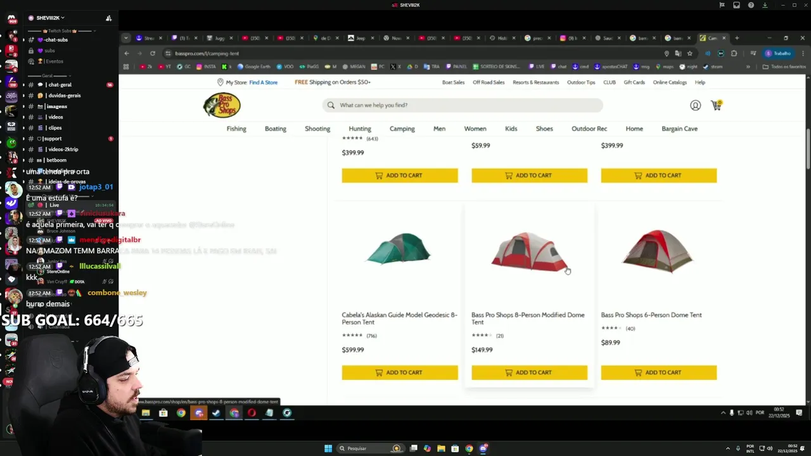Click the Bass Pro Shops logo

pos(222,105)
